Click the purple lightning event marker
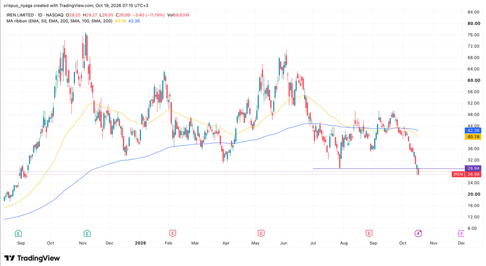486x266 pixels. coord(419,233)
